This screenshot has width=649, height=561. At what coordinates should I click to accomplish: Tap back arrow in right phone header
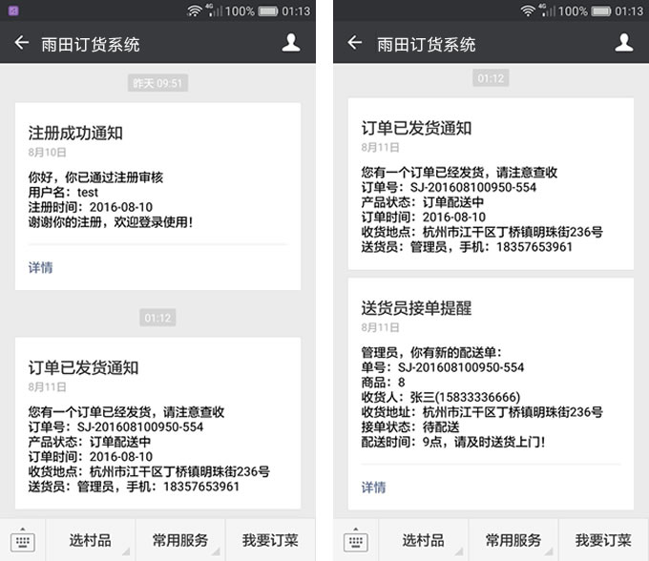355,42
